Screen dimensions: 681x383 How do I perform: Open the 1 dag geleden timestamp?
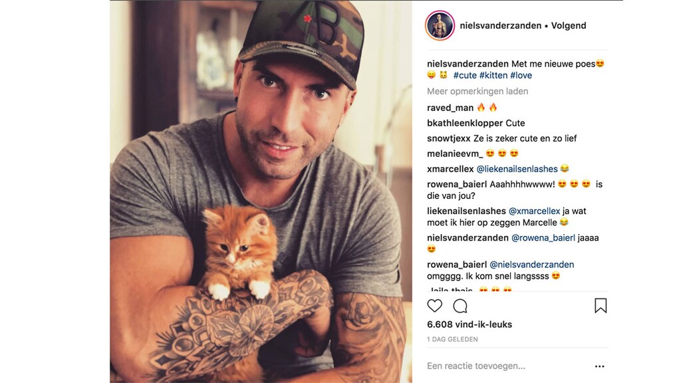click(x=452, y=339)
